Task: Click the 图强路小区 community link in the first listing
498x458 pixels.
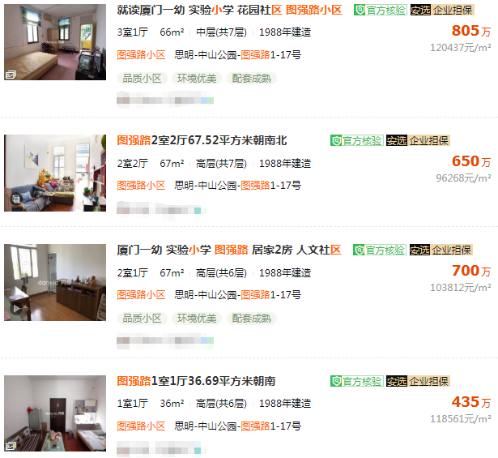Action: 141,54
